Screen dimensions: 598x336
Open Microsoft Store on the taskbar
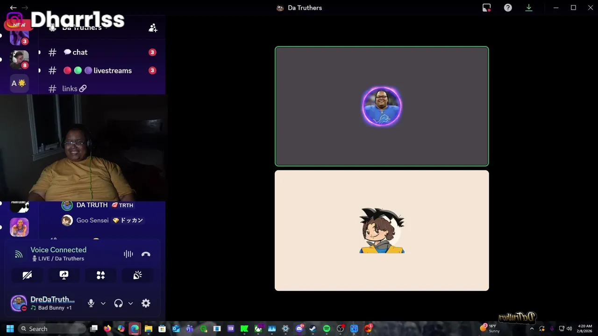point(162,329)
